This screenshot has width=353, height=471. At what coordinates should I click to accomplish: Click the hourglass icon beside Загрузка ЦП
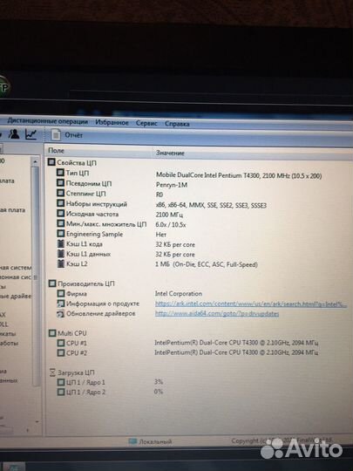(52, 372)
